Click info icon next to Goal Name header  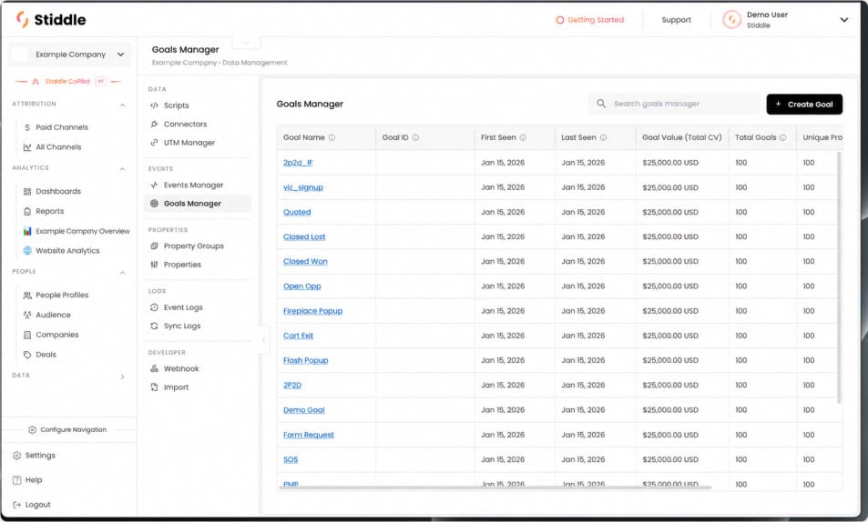332,137
